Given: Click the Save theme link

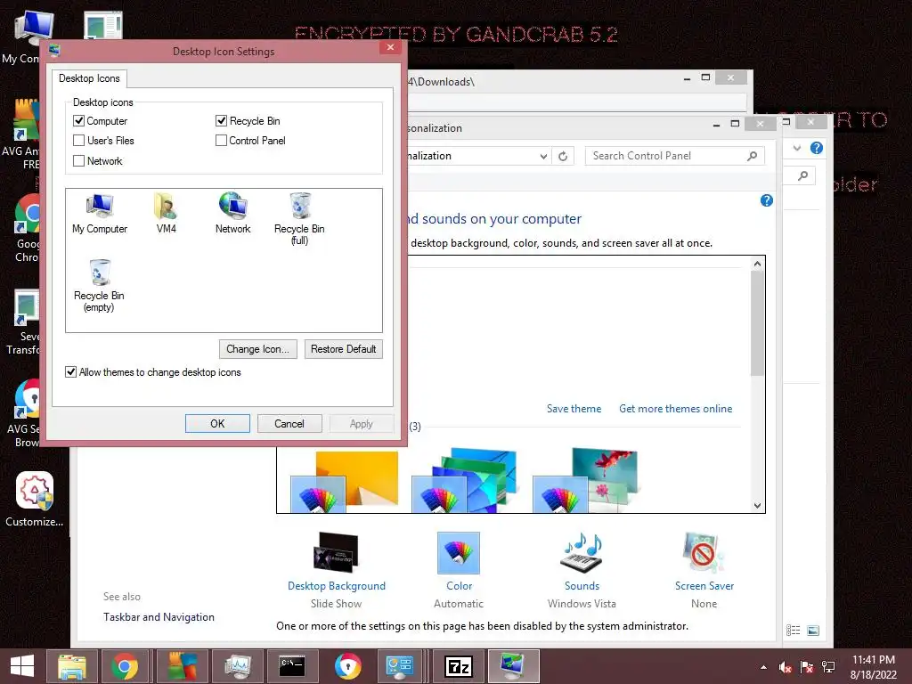Looking at the screenshot, I should point(574,408).
